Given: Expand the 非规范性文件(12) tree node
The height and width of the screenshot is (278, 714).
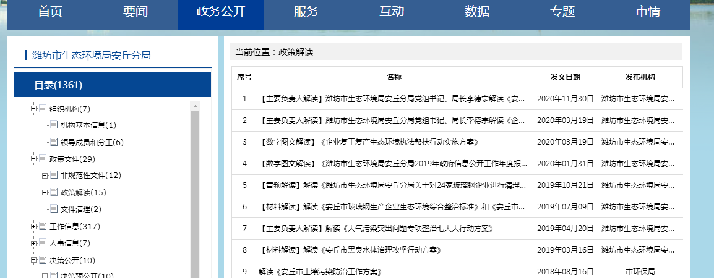Looking at the screenshot, I should click(x=45, y=175).
